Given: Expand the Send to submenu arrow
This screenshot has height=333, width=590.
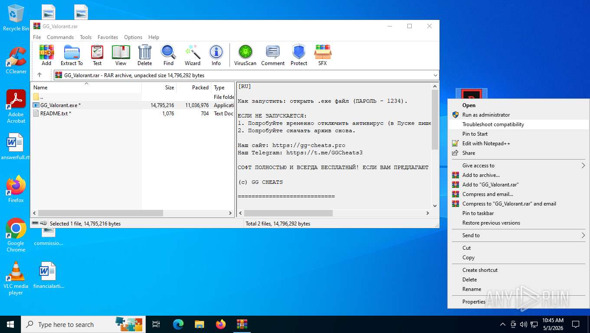Looking at the screenshot, I should coord(583,235).
